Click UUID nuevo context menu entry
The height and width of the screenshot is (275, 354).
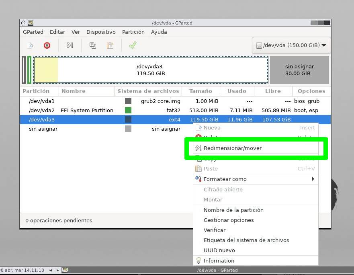pos(219,250)
